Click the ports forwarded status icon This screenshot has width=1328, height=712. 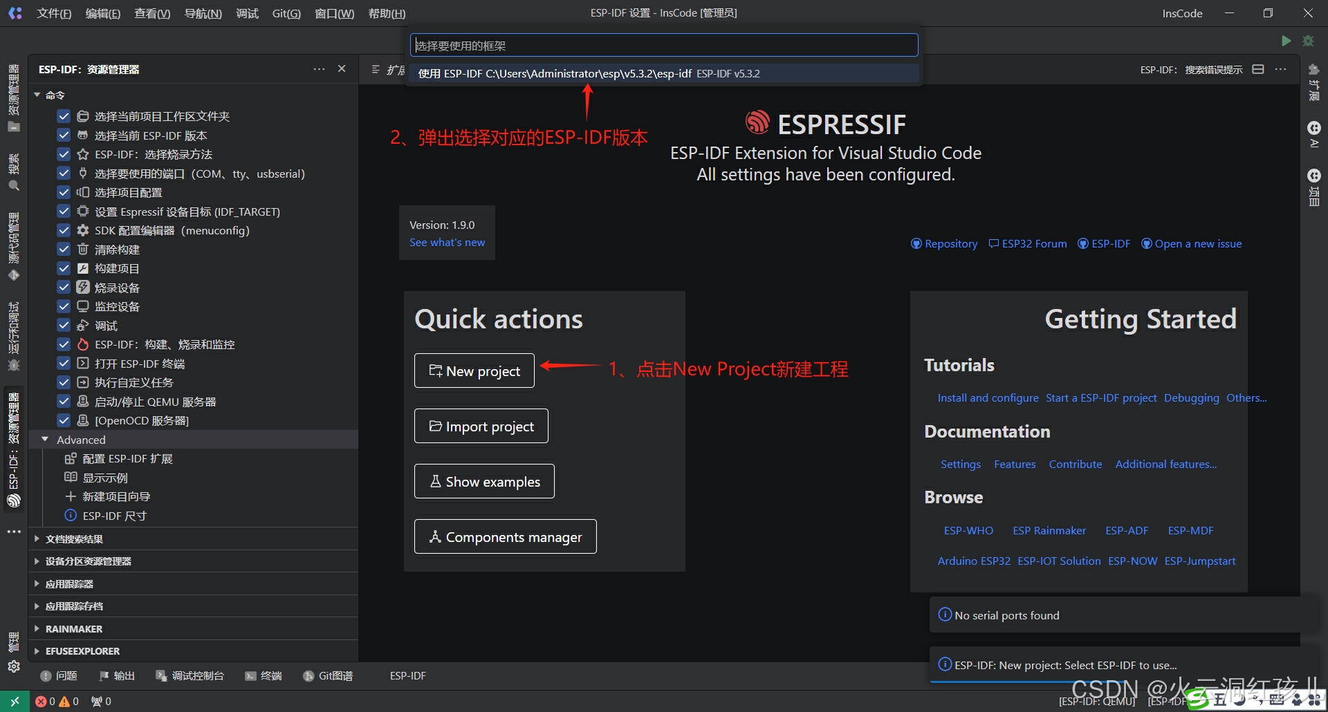point(101,701)
